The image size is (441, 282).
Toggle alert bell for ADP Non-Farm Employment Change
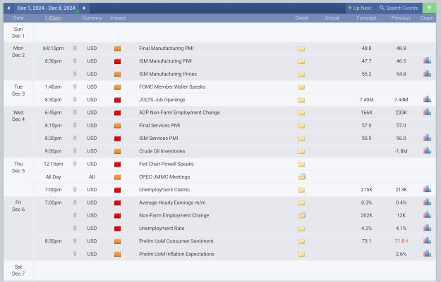[75, 113]
